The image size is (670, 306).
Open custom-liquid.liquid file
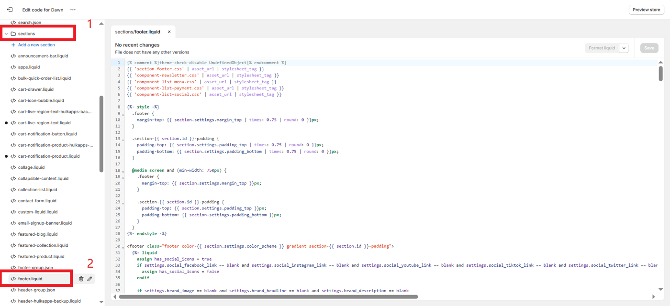click(38, 212)
